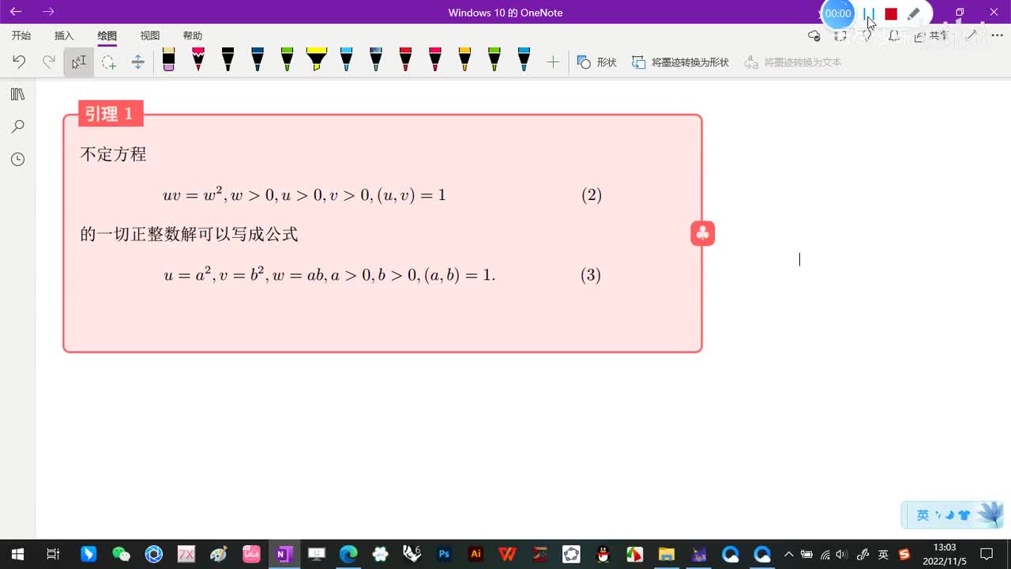Click the back arrow in the title bar
Screen dimensions: 1011x569
tap(16, 12)
